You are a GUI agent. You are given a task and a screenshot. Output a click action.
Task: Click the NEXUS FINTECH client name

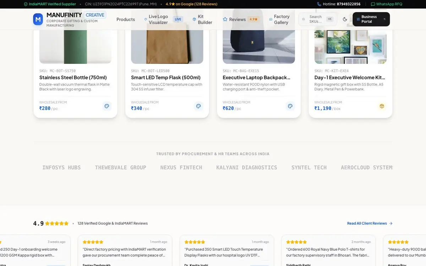coord(181,167)
